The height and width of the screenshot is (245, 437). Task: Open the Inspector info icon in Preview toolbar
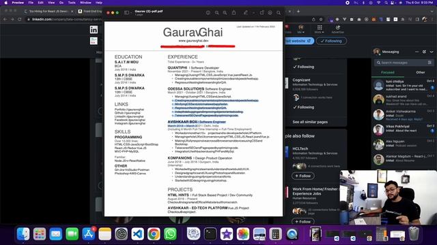(x=208, y=13)
